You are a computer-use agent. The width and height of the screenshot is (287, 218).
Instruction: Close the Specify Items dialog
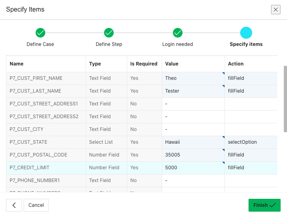click(276, 10)
